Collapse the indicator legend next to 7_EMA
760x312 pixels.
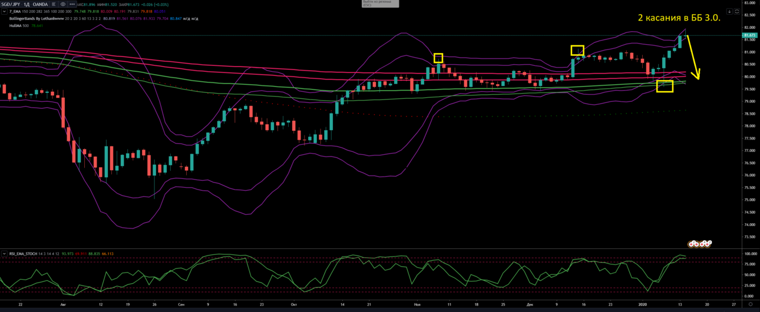(x=4, y=12)
